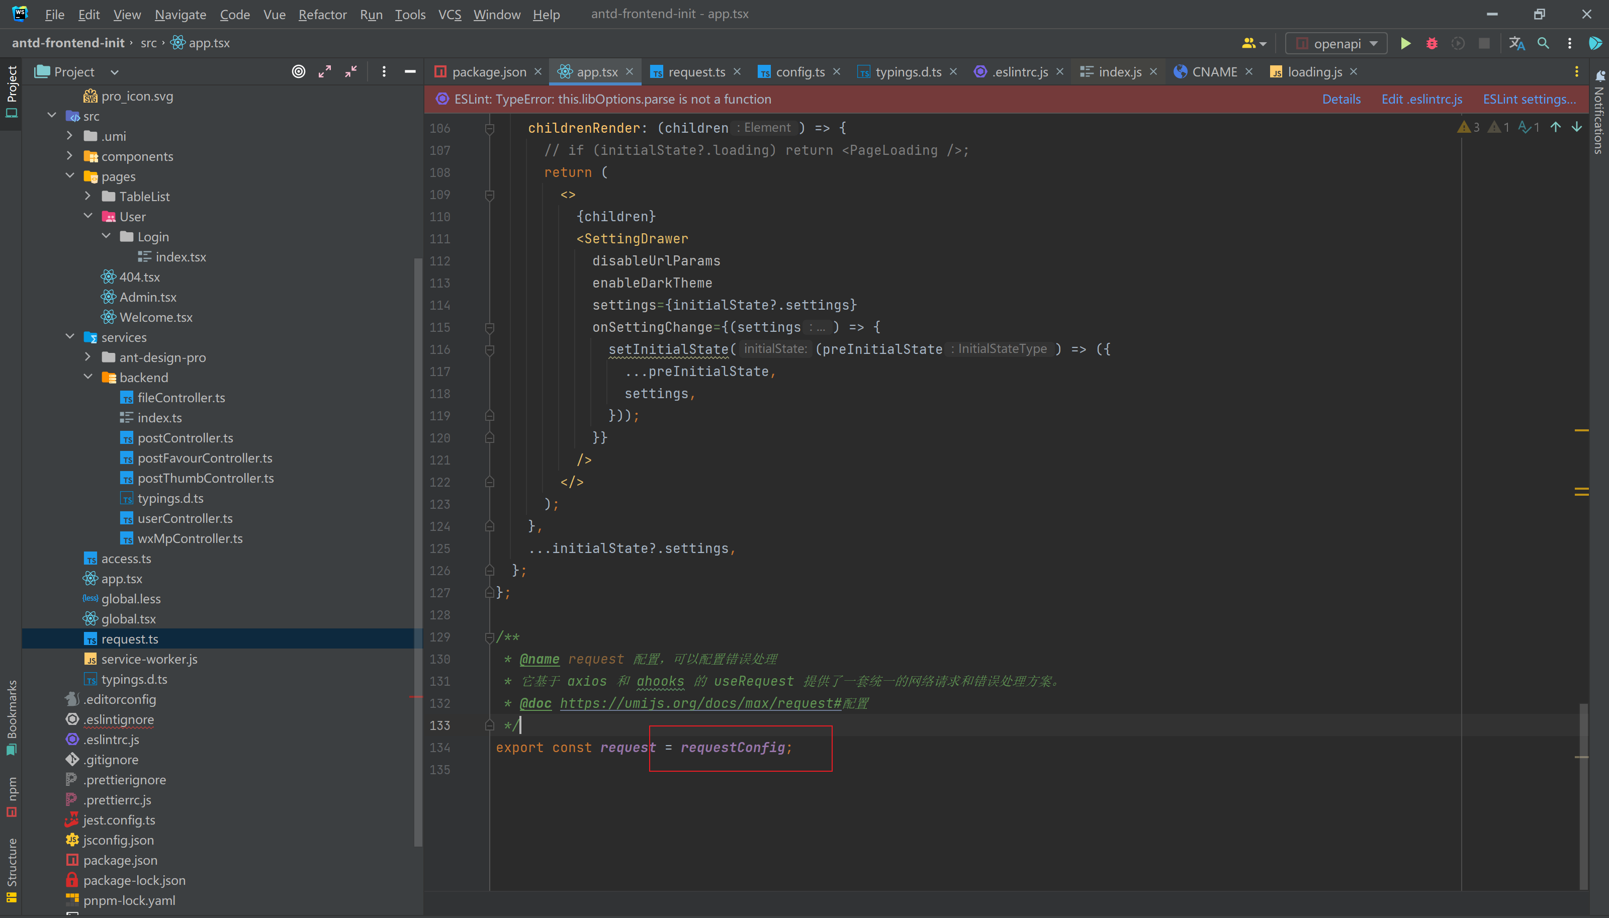1609x918 pixels.
Task: Select opened file in Project tree
Action: click(x=299, y=72)
